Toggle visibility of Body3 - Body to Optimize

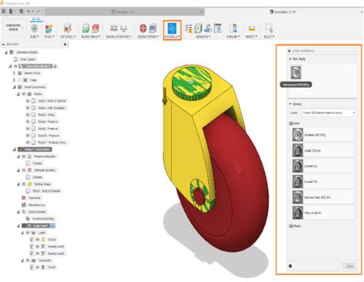28,101
